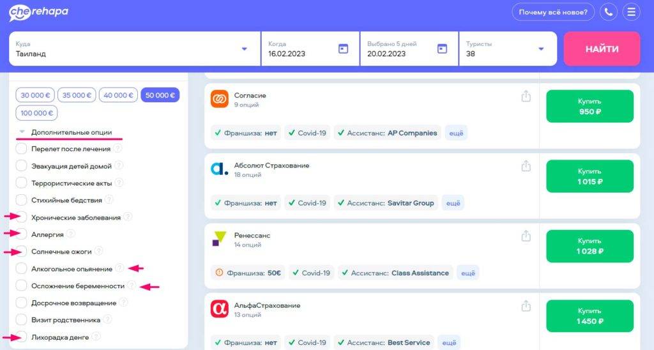This screenshot has width=654, height=350.
Task: Collapse the Дополнительные опции section
Action: click(22, 132)
